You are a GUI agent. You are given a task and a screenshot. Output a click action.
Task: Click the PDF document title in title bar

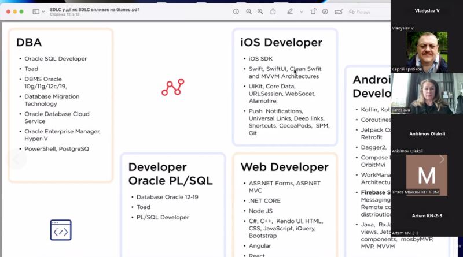point(94,9)
